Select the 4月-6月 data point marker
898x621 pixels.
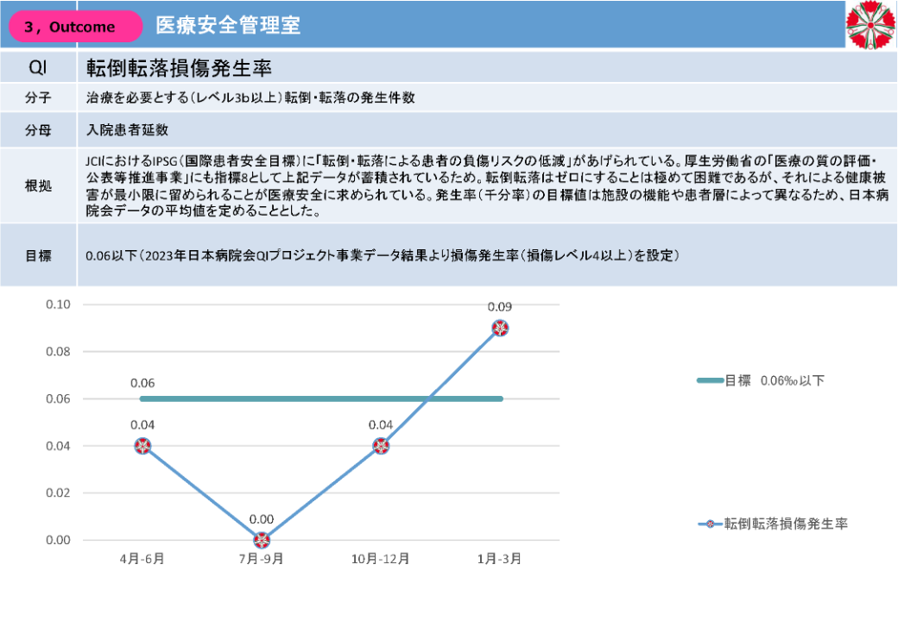point(142,446)
